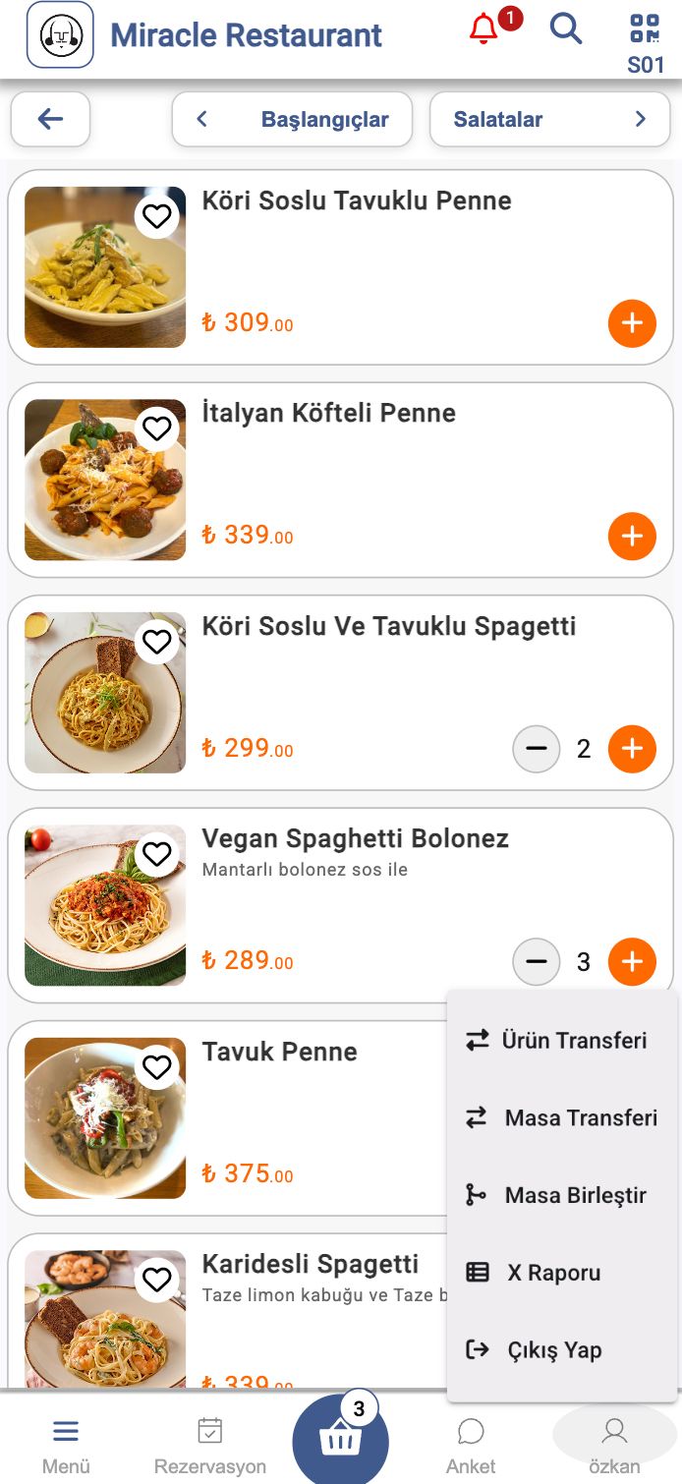The width and height of the screenshot is (682, 1484).
Task: Click the Miracle Restaurant logo
Action: [60, 35]
